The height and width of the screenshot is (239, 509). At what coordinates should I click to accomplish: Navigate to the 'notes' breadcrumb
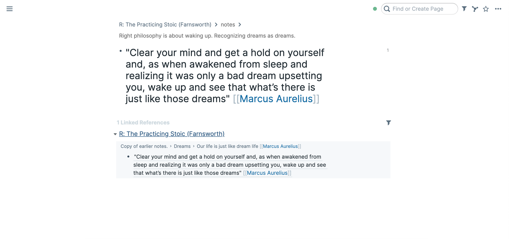coord(228,25)
